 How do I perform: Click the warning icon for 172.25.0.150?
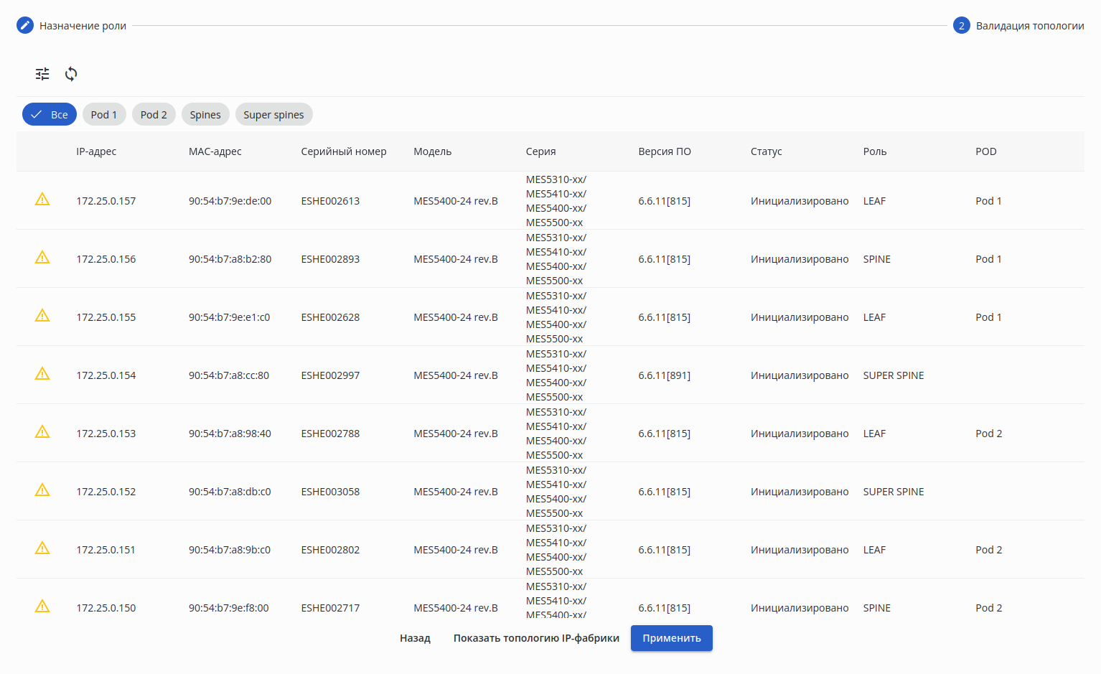pyautogui.click(x=42, y=607)
